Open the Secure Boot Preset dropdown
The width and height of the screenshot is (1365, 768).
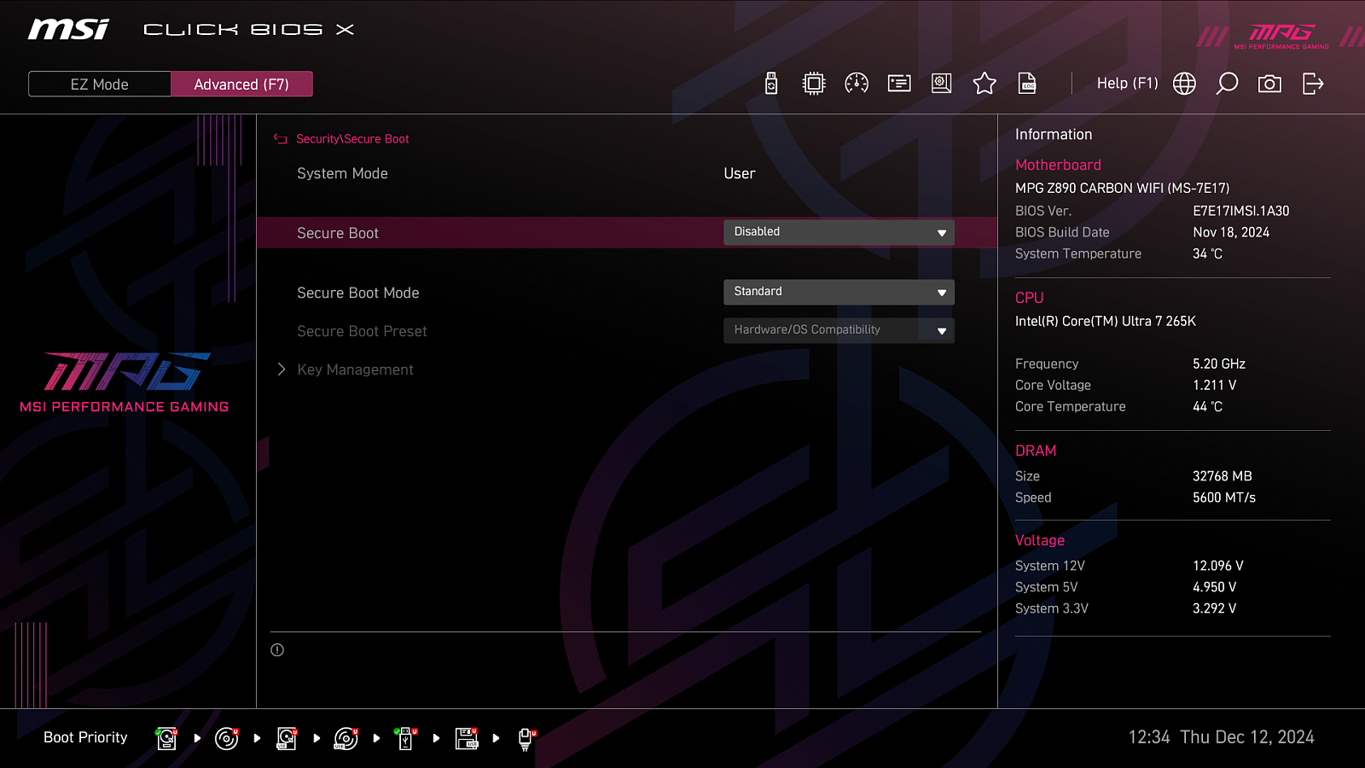click(839, 330)
